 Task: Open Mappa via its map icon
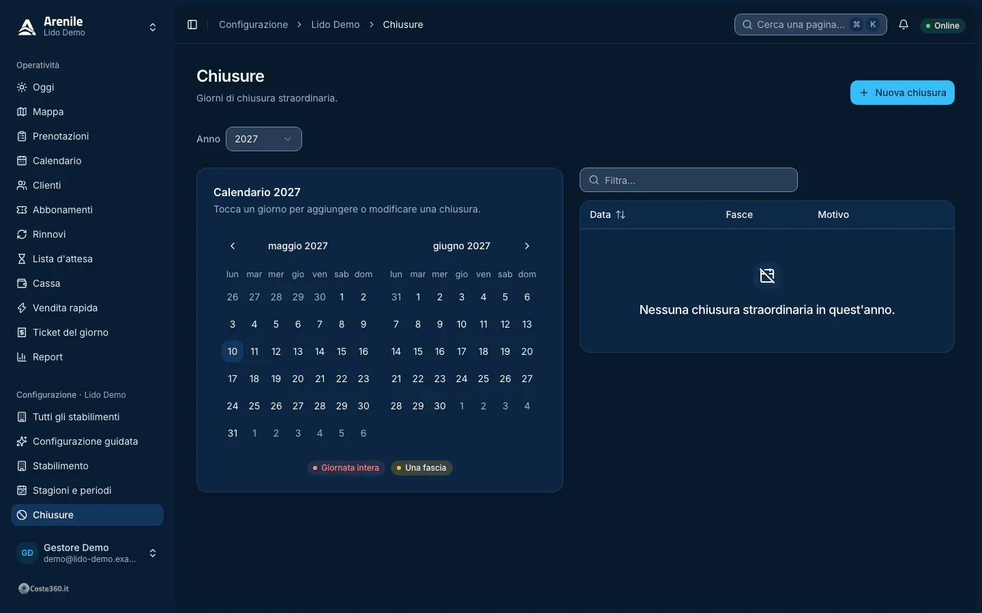click(x=22, y=112)
